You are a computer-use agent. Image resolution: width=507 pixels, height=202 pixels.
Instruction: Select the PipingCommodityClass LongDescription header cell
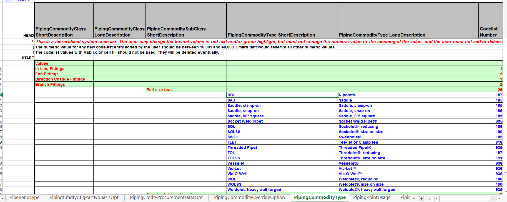120,20
